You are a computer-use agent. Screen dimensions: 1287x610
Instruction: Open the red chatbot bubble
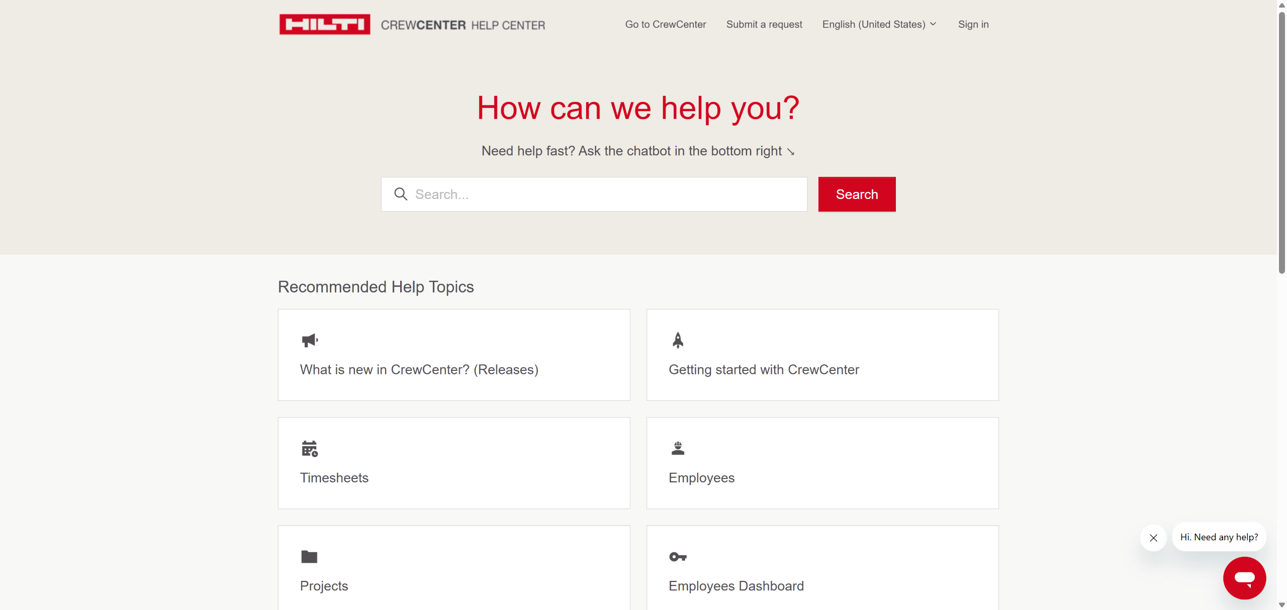[x=1244, y=578]
